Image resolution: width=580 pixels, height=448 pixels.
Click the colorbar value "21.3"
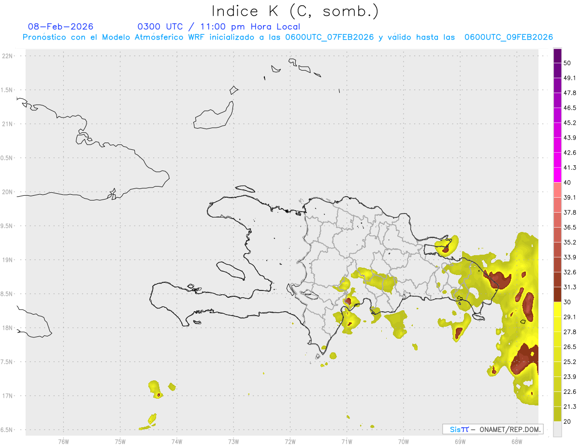tap(570, 407)
